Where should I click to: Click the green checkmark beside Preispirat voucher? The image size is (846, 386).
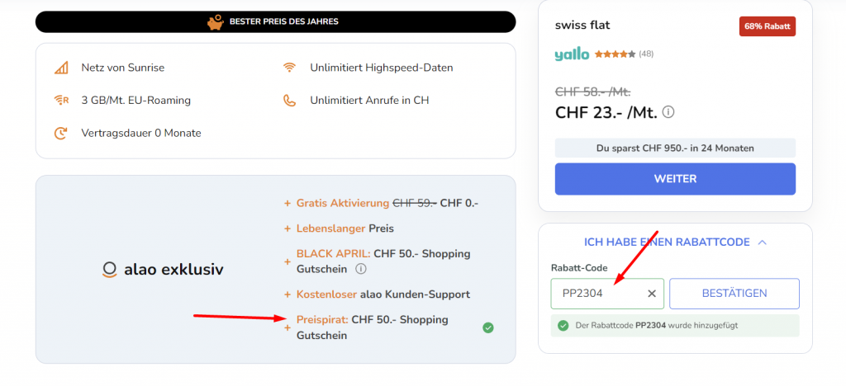tap(488, 327)
